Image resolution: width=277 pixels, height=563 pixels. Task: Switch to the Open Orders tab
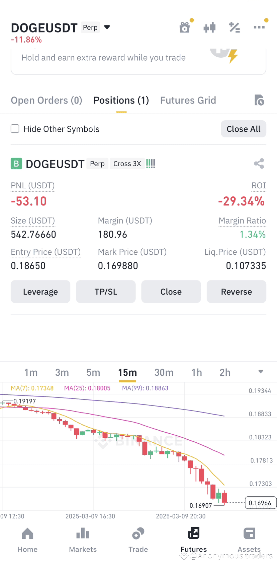[x=46, y=100]
